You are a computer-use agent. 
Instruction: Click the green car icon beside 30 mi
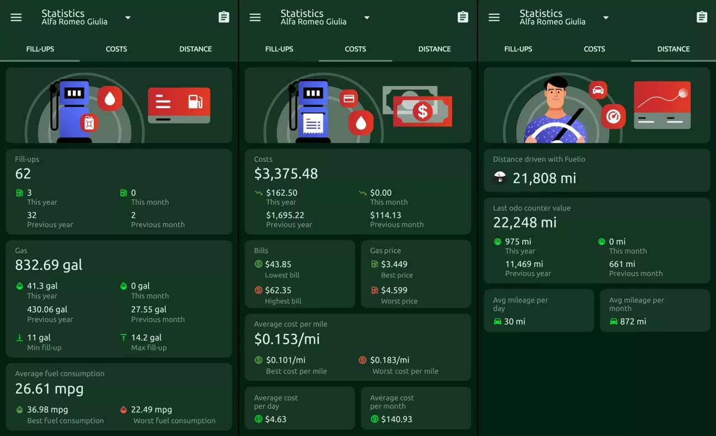click(497, 321)
